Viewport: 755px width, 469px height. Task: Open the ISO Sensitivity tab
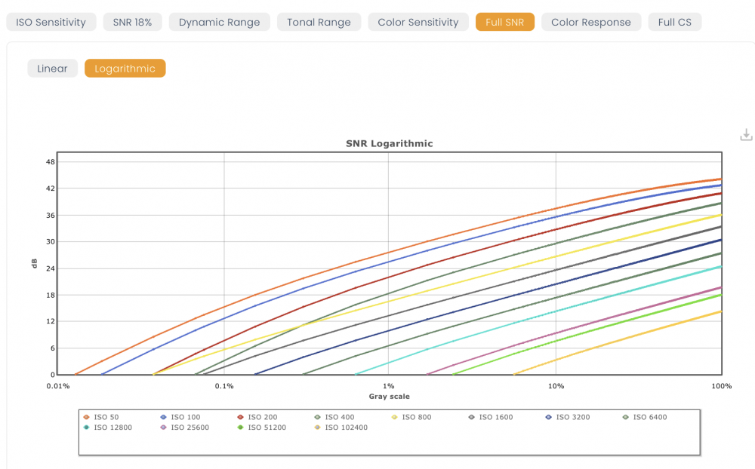[x=51, y=22]
